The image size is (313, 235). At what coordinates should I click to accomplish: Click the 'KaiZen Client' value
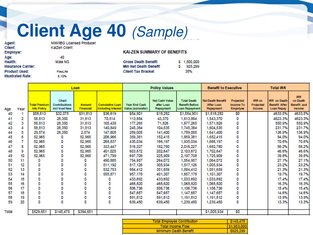62,47
